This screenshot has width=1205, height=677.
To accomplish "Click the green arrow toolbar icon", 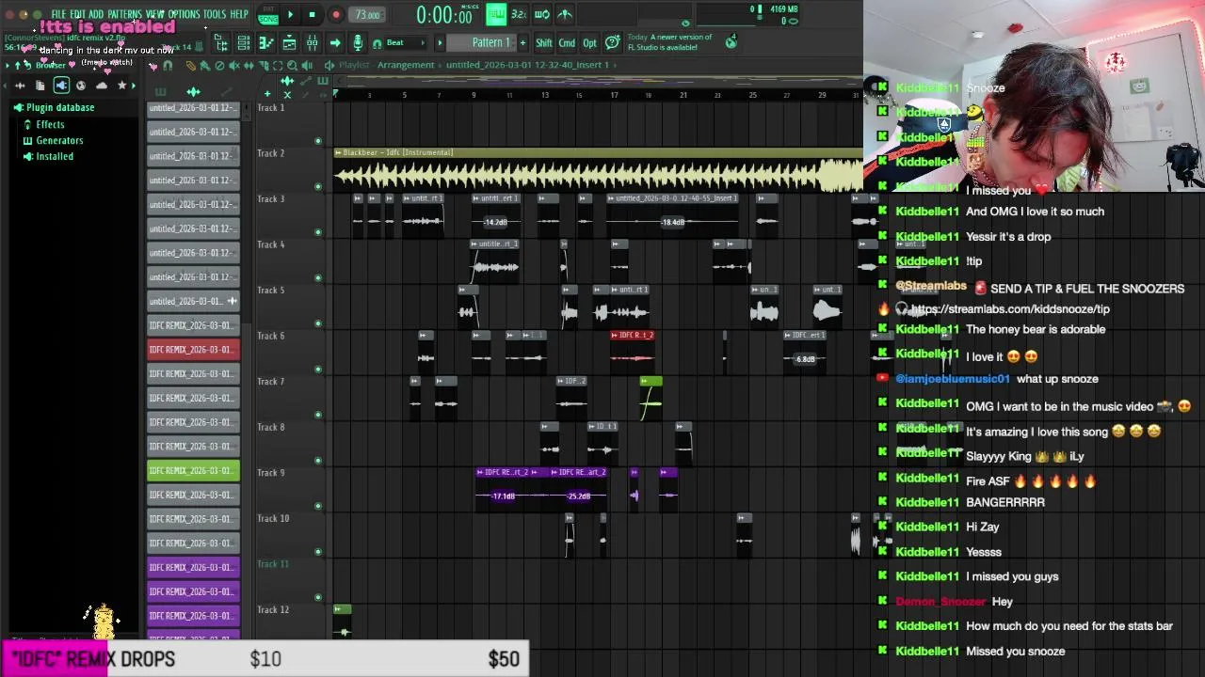I will point(335,42).
